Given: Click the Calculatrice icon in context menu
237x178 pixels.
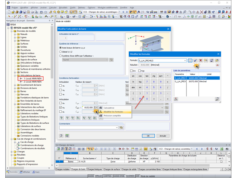Looking at the screenshot, I should [x=101, y=108].
